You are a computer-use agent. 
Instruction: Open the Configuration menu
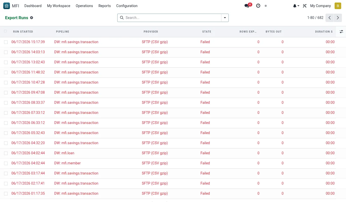point(127,6)
